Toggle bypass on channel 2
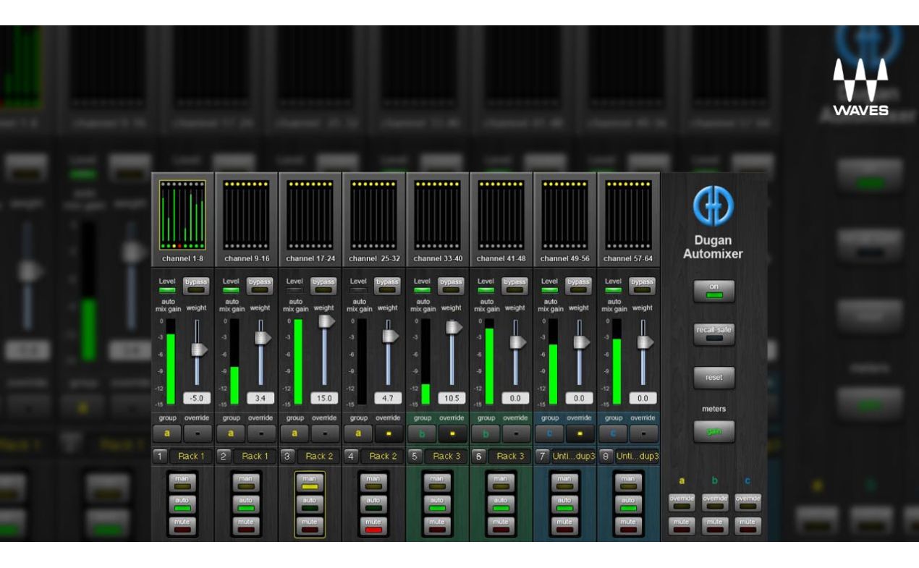 260,285
